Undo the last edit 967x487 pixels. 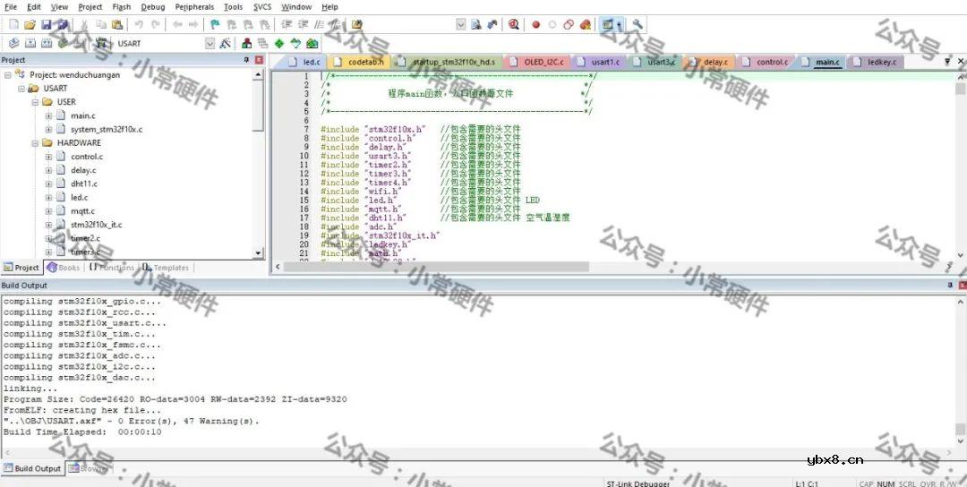pyautogui.click(x=139, y=25)
